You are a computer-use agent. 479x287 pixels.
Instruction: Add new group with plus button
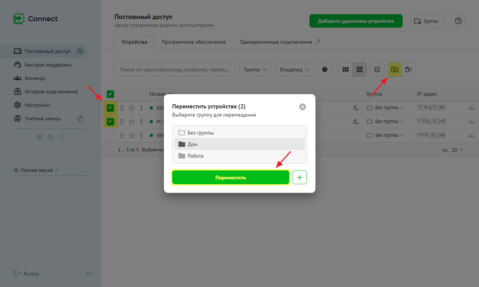point(299,178)
